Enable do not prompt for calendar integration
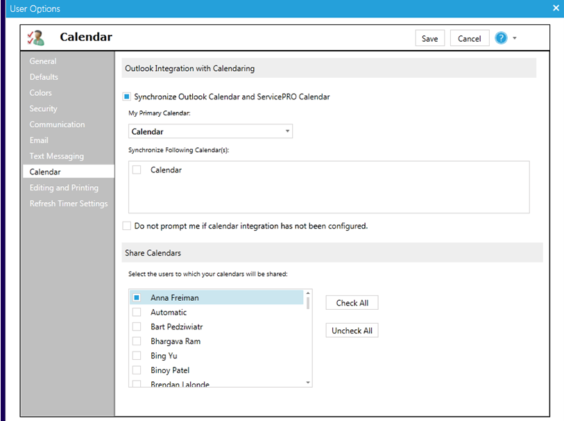Image resolution: width=564 pixels, height=421 pixels. click(126, 225)
